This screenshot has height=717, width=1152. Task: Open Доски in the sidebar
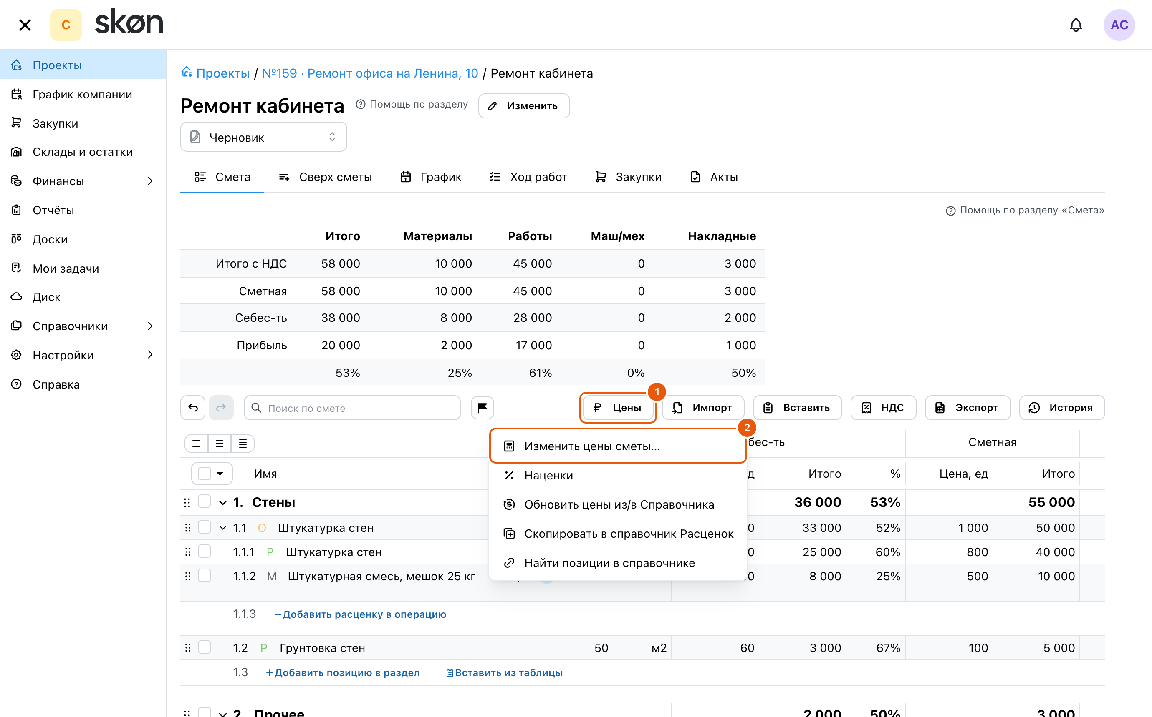[x=83, y=239]
